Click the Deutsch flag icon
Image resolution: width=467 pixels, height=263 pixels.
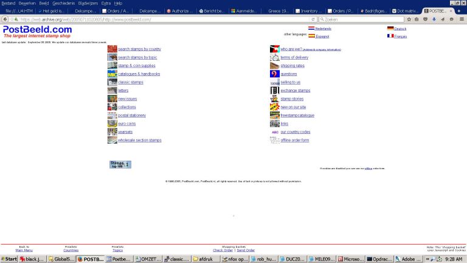pyautogui.click(x=390, y=29)
